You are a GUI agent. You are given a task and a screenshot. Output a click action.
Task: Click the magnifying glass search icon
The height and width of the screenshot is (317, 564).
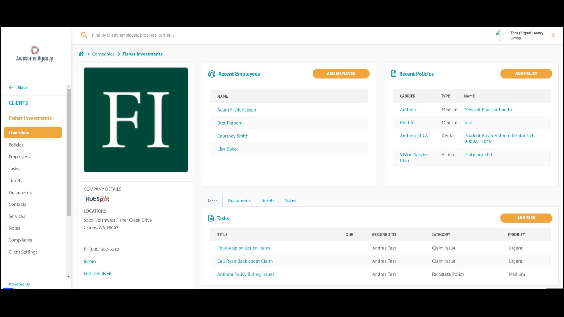click(x=84, y=35)
